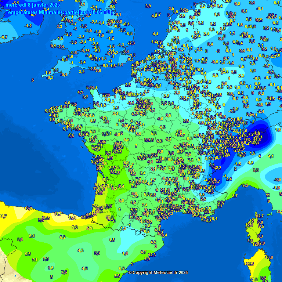Select the 3,2 value on England's south coast
This screenshot has height=282, width=282.
pyautogui.click(x=82, y=72)
